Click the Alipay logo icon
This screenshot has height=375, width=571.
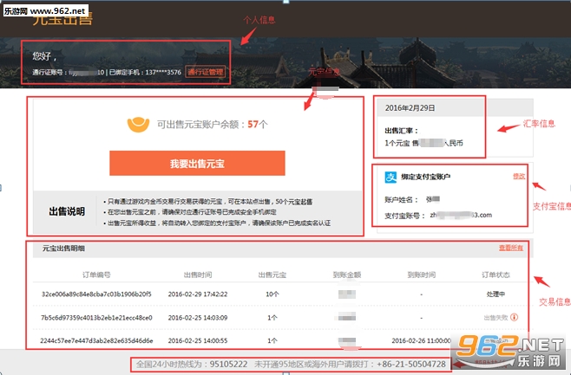[391, 177]
